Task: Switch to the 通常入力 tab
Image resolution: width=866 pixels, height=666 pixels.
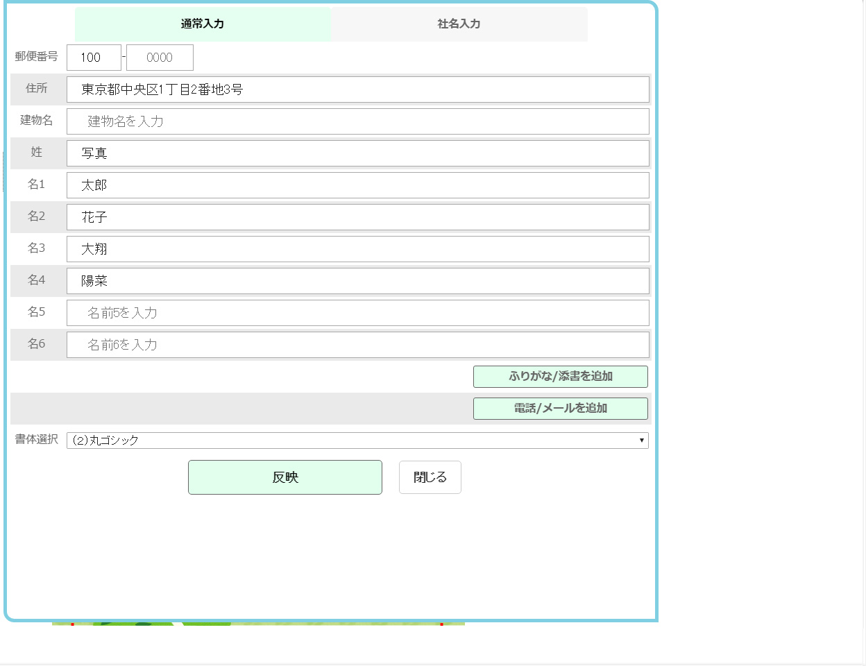Action: pyautogui.click(x=203, y=24)
